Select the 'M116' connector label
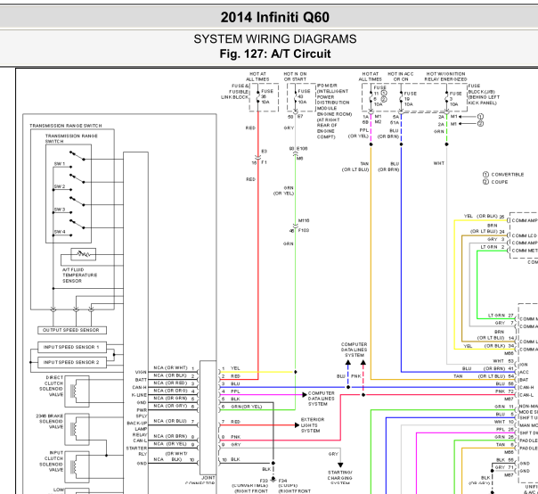Screen dimensions: 538x494 [x=304, y=220]
